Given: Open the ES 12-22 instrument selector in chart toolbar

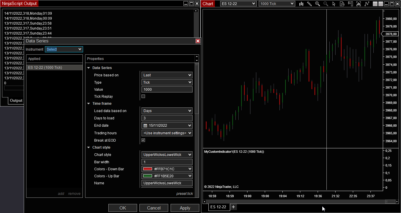Looking at the screenshot, I should coord(238,4).
